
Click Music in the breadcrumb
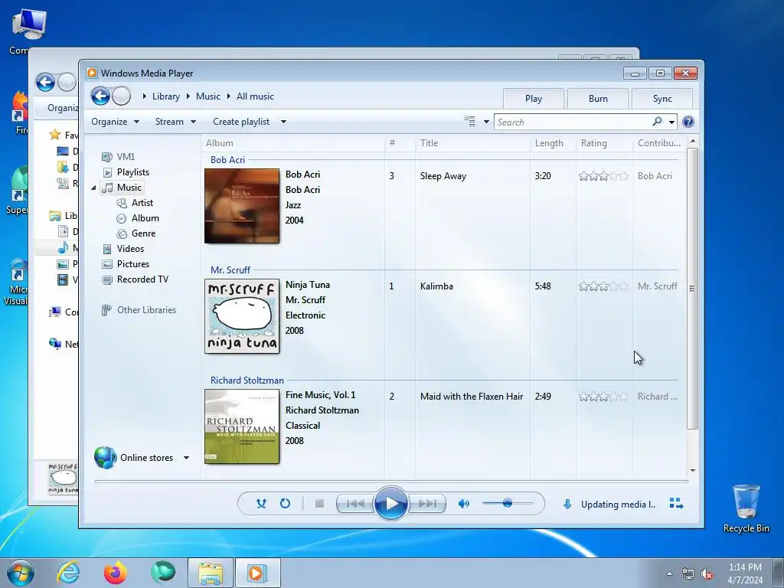tap(208, 96)
